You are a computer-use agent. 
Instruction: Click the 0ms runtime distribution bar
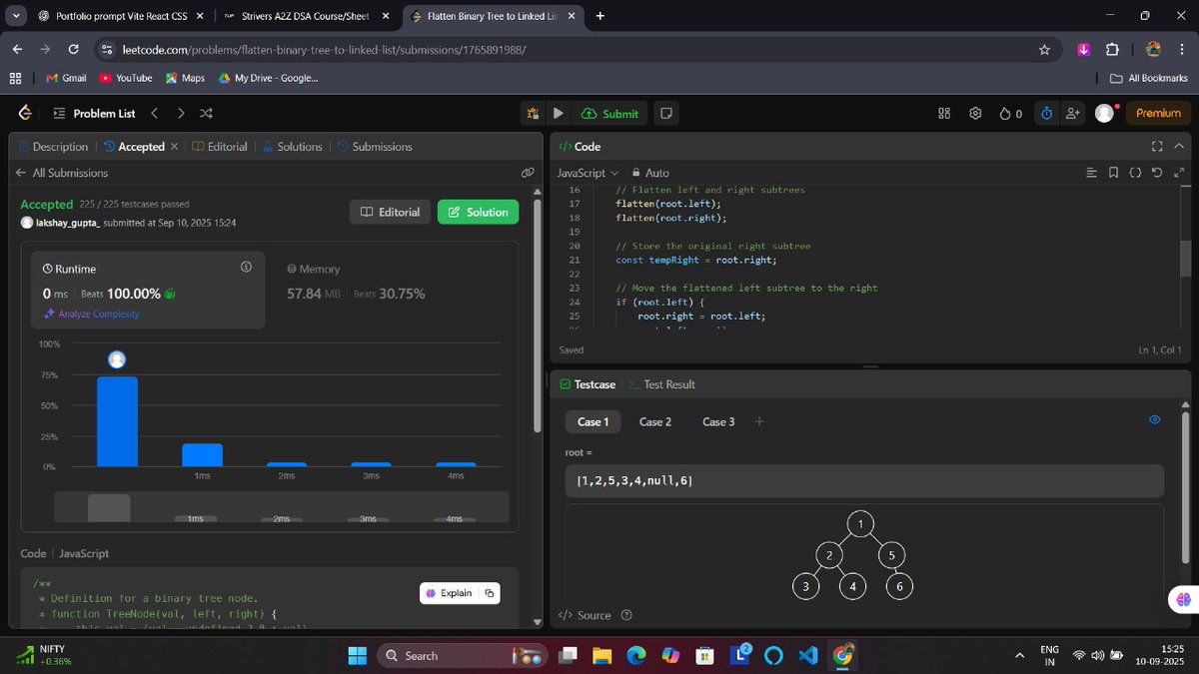tap(117, 421)
